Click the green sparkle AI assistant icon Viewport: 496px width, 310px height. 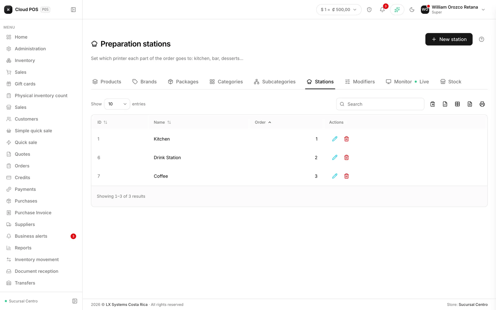pyautogui.click(x=397, y=10)
